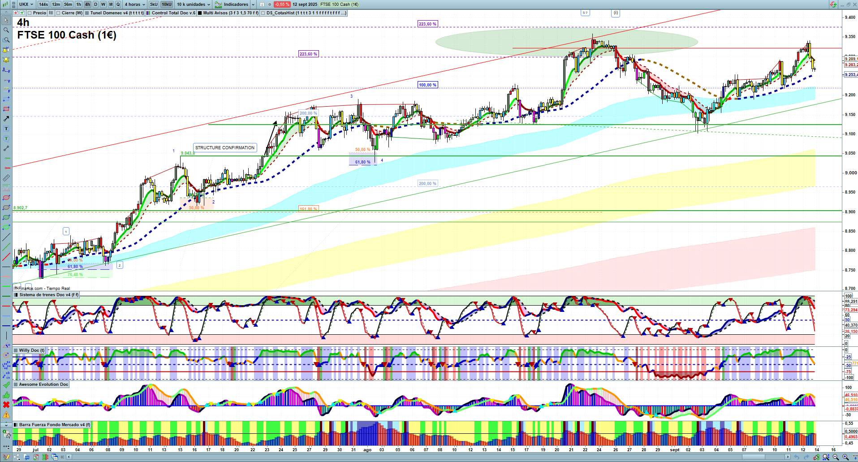Click the alert bell icon in left toolbar

(6, 60)
